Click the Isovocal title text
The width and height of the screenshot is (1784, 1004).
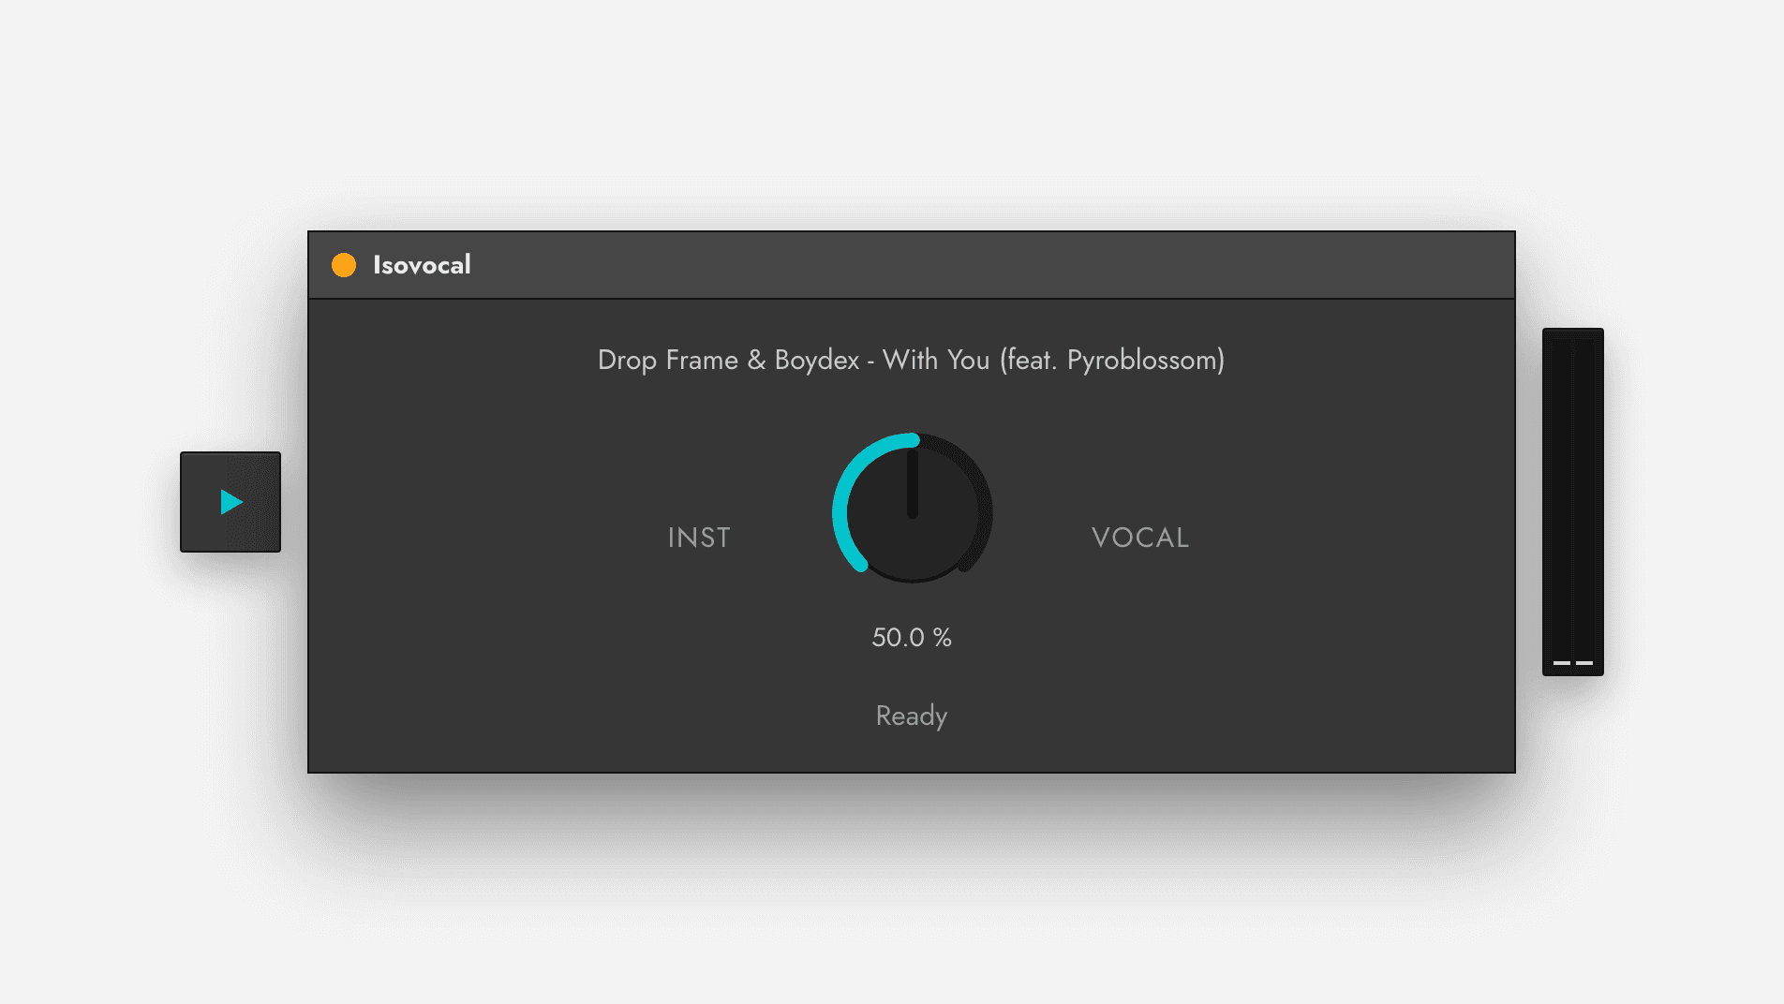[422, 265]
